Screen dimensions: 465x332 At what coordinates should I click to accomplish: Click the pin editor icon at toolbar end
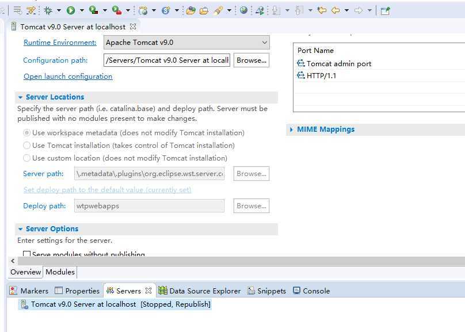tap(385, 11)
